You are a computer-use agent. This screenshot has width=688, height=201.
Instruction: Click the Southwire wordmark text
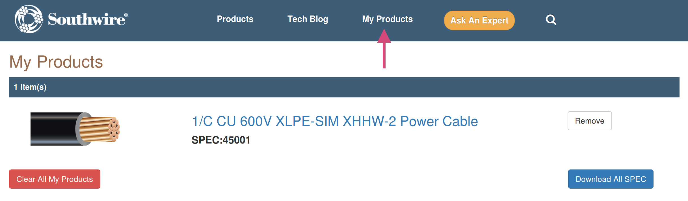tap(86, 19)
